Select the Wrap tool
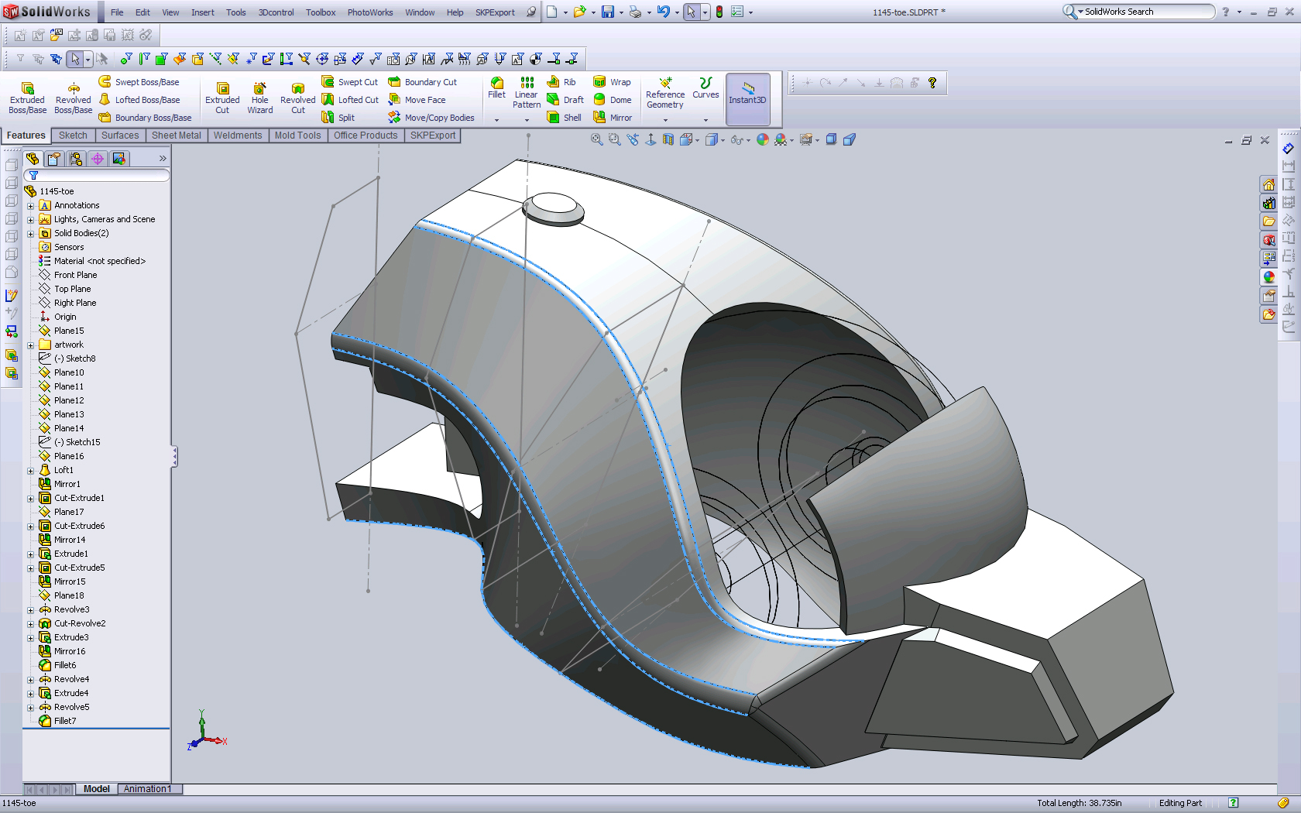Screen dimensions: 1301x813 pyautogui.click(x=612, y=82)
